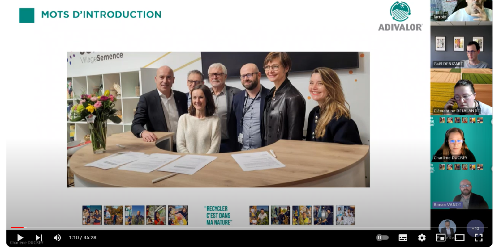Toggle the autoplay switch
This screenshot has height=247, width=495.
382,237
